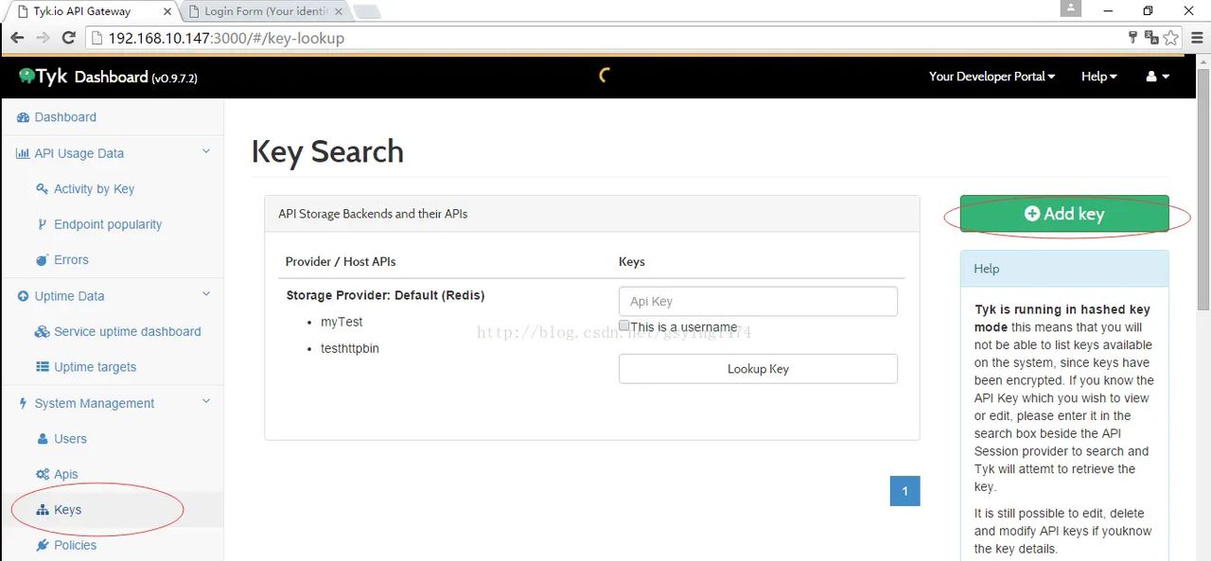
Task: Switch to the Login Form browser tab
Action: pyautogui.click(x=265, y=11)
